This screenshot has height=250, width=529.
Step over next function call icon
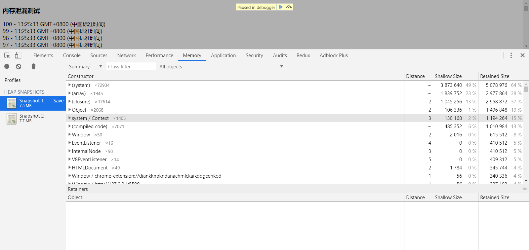pos(289,7)
